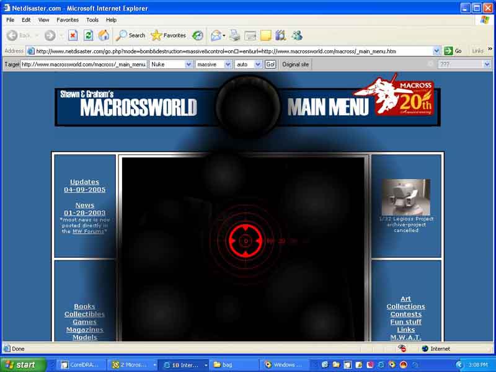Image resolution: width=496 pixels, height=372 pixels.
Task: Click the Windows Start button
Action: (23, 365)
